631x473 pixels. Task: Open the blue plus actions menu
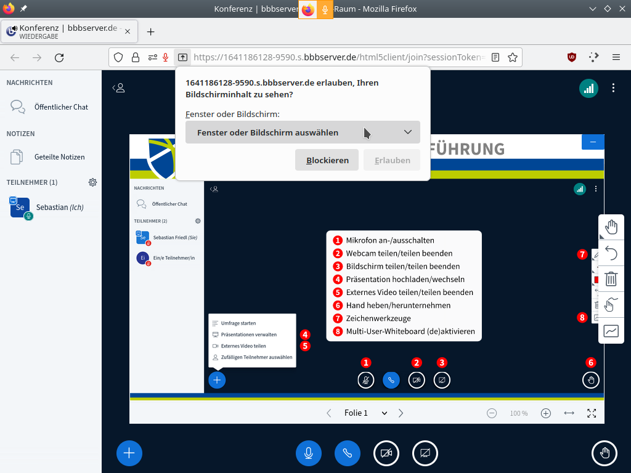click(129, 453)
